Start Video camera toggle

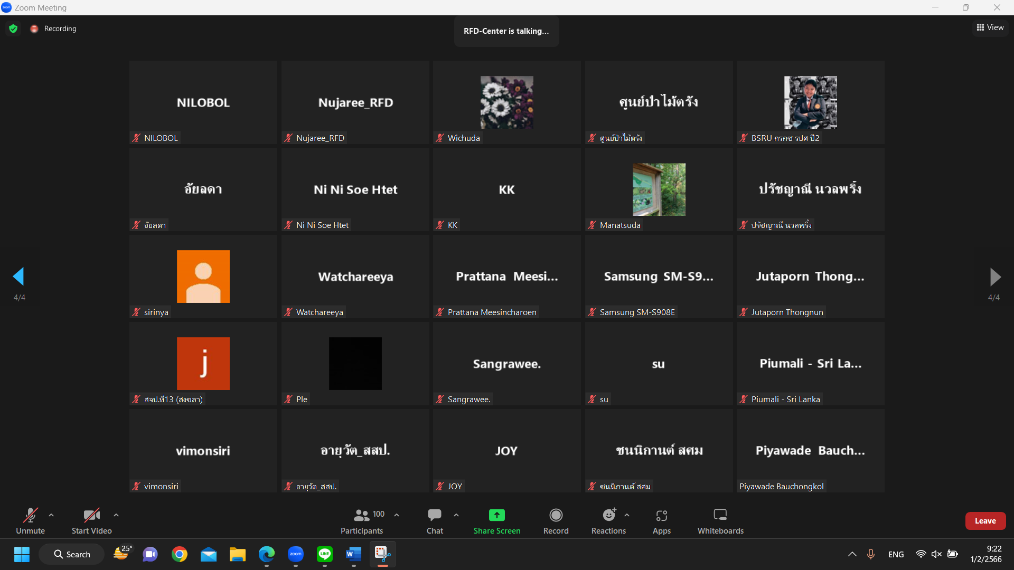[91, 515]
